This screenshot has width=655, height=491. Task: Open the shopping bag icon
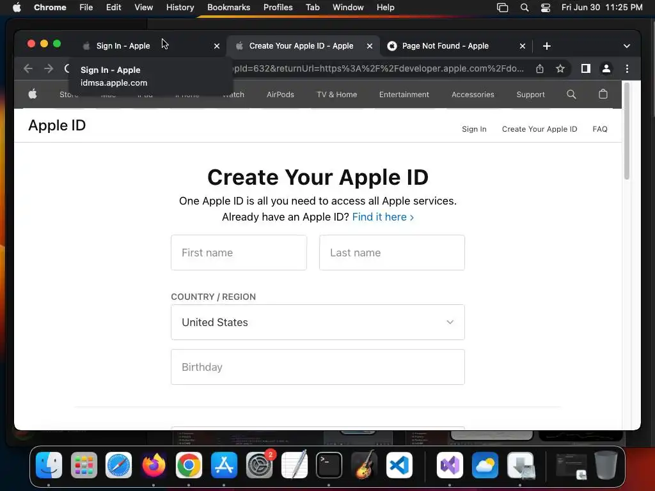pos(603,94)
